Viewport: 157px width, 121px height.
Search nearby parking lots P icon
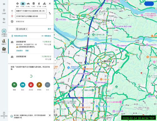click(x=39, y=85)
